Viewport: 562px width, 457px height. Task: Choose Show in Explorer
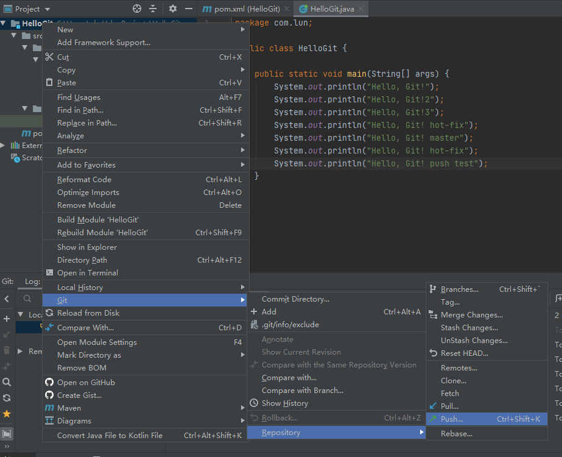tap(146, 247)
